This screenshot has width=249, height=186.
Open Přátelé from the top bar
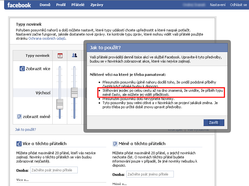(78, 5)
